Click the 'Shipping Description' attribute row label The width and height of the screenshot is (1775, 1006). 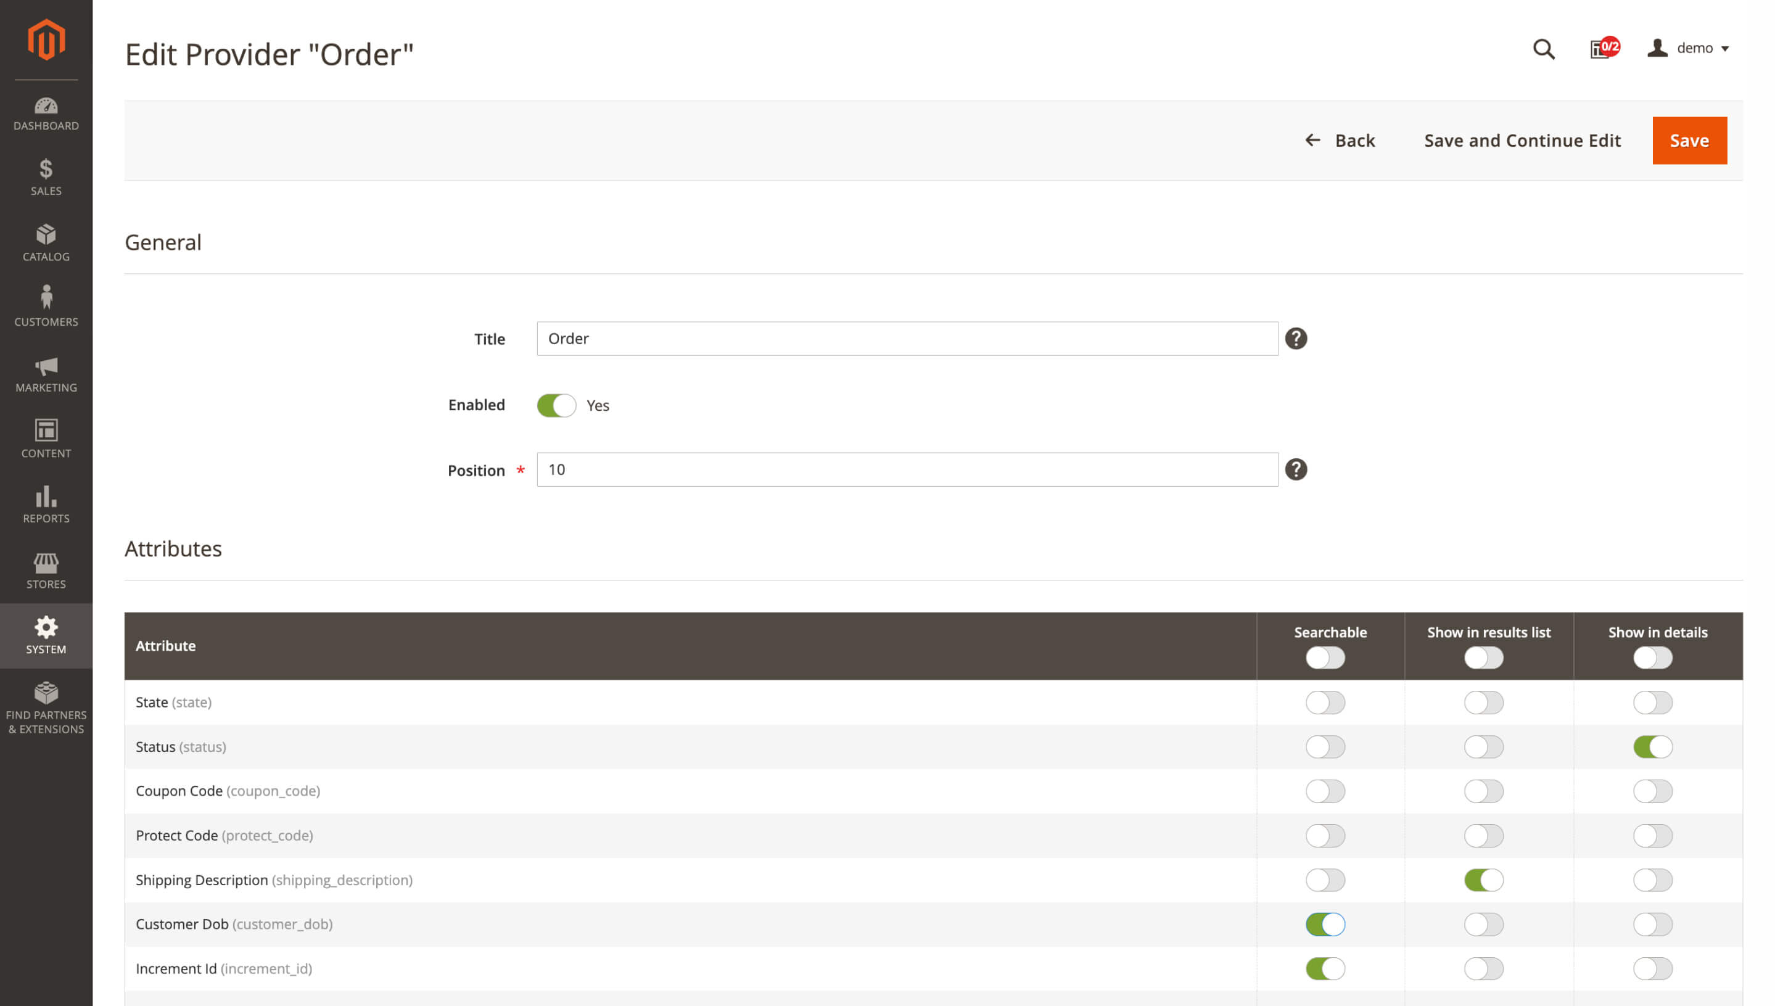[x=273, y=880]
